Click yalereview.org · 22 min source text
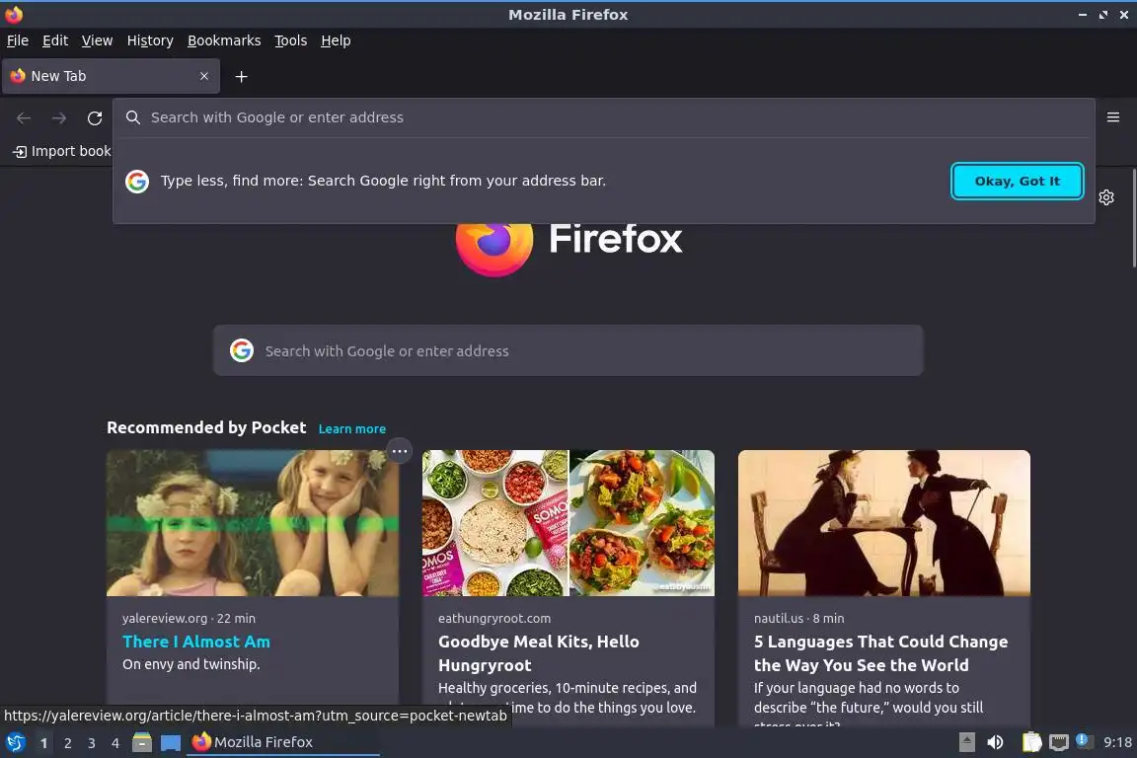 pos(189,619)
